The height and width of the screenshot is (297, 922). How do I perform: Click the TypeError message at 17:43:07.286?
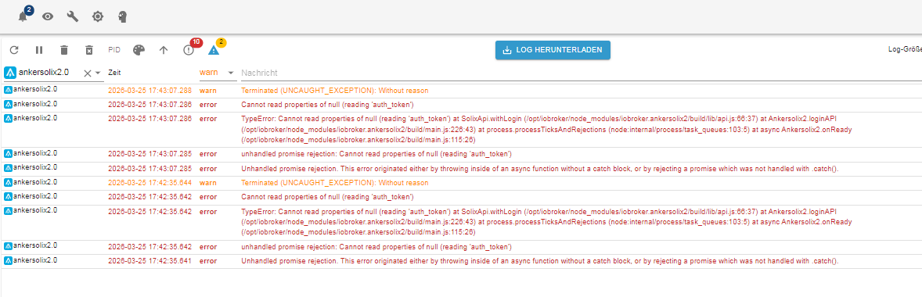(x=546, y=129)
